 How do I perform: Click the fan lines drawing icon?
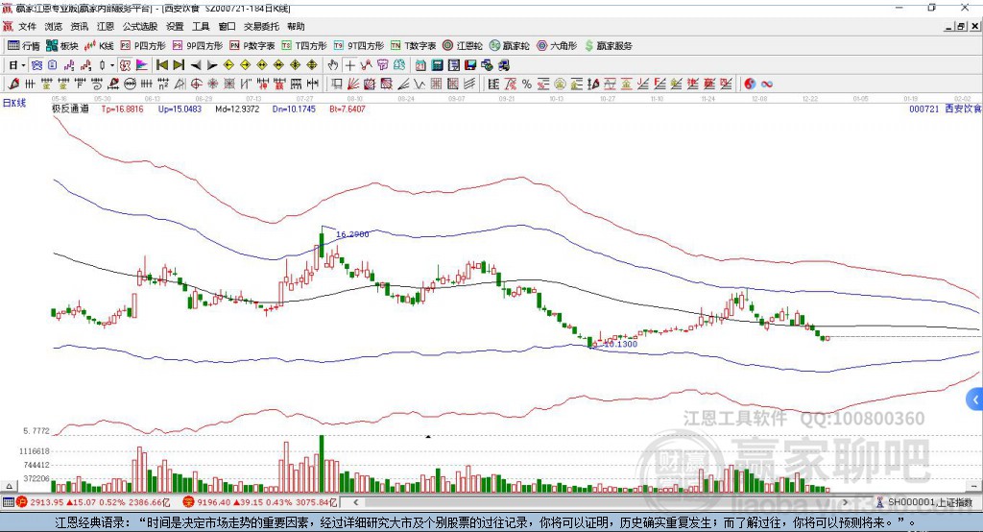353,84
